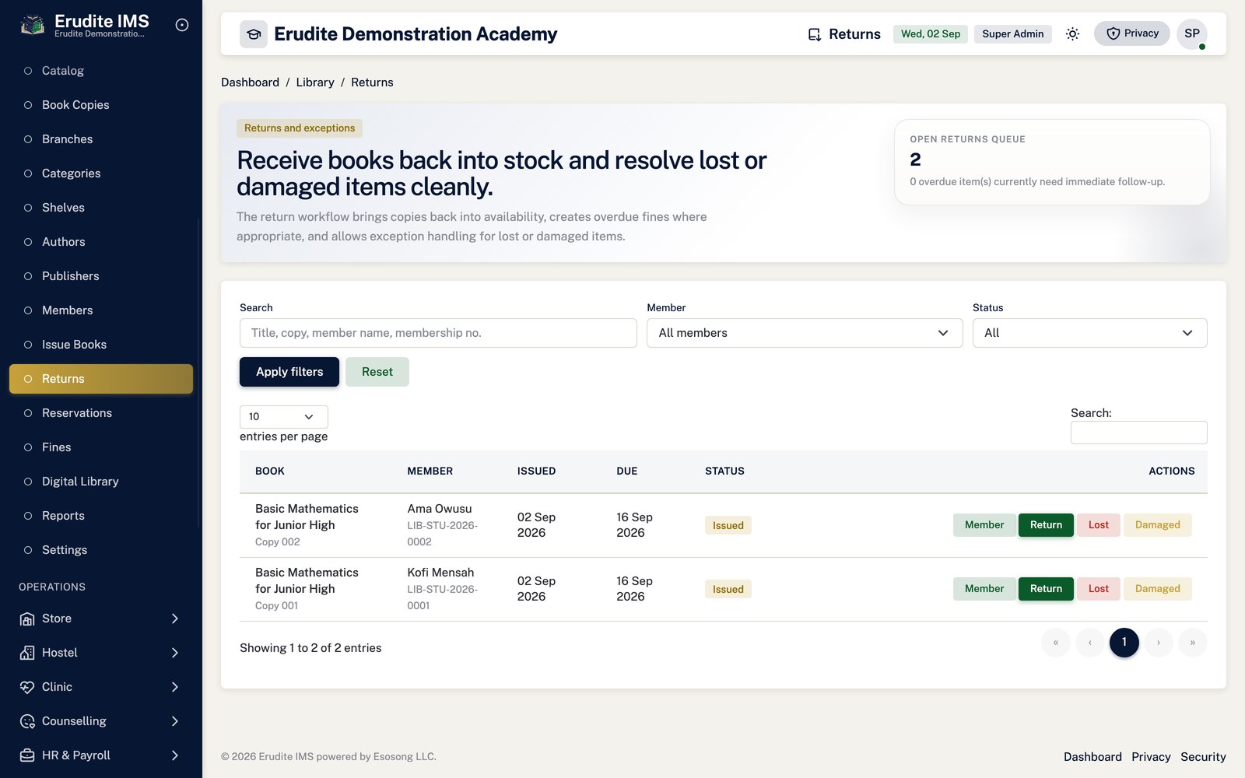The height and width of the screenshot is (778, 1245).
Task: Open the Member filter dropdown
Action: 805,333
